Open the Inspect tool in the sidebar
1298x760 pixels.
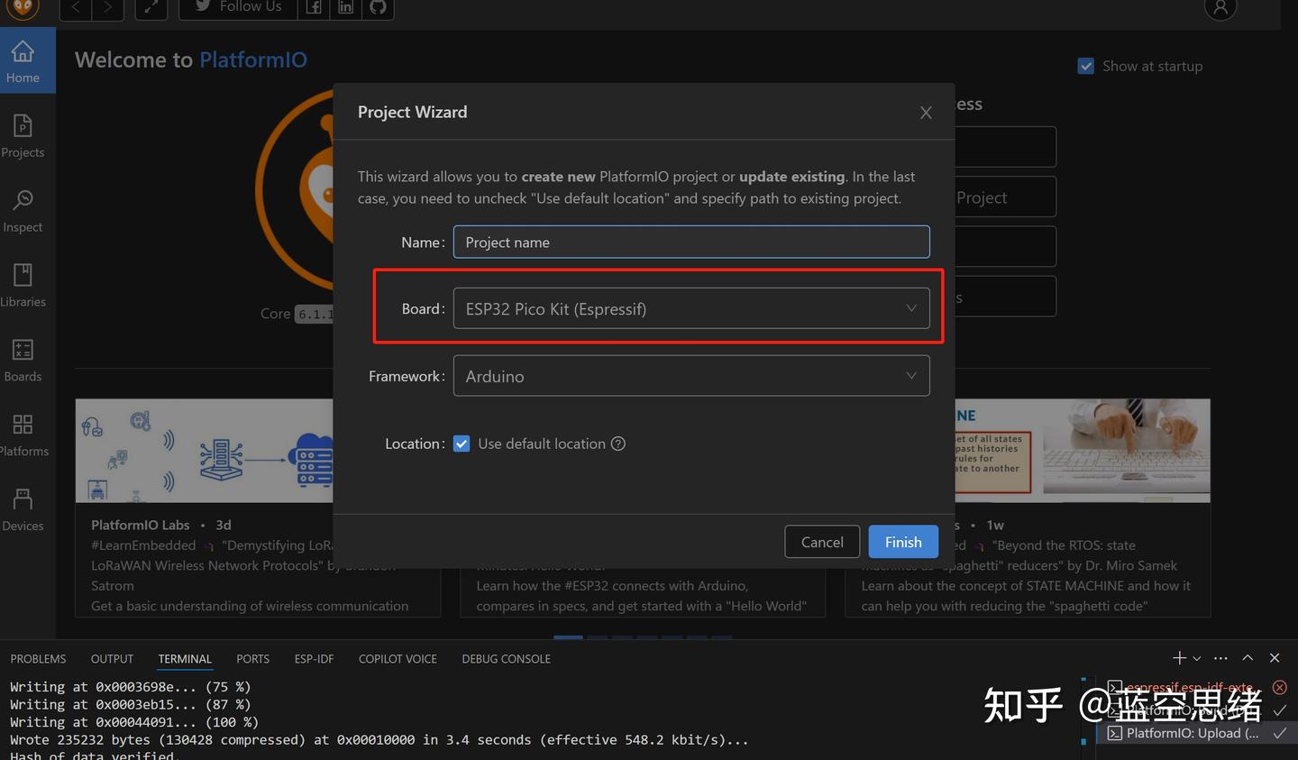coord(23,210)
